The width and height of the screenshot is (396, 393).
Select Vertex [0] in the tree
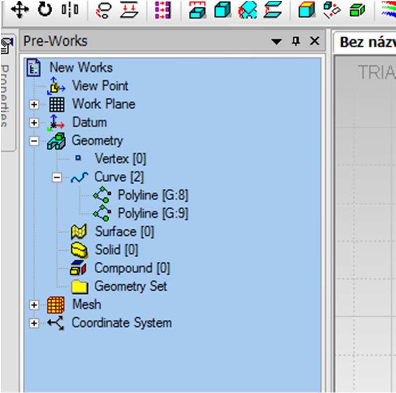120,159
